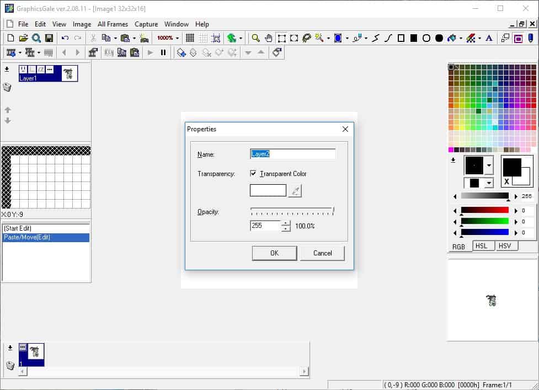The width and height of the screenshot is (539, 390).
Task: Toggle the snap to grid icon
Action: point(216,38)
